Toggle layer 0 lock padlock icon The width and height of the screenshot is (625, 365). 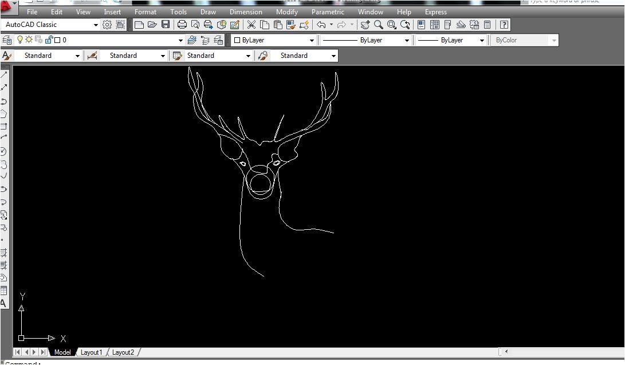click(x=49, y=40)
